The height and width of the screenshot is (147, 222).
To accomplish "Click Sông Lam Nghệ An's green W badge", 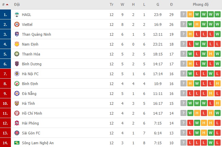I will click(x=210, y=143).
